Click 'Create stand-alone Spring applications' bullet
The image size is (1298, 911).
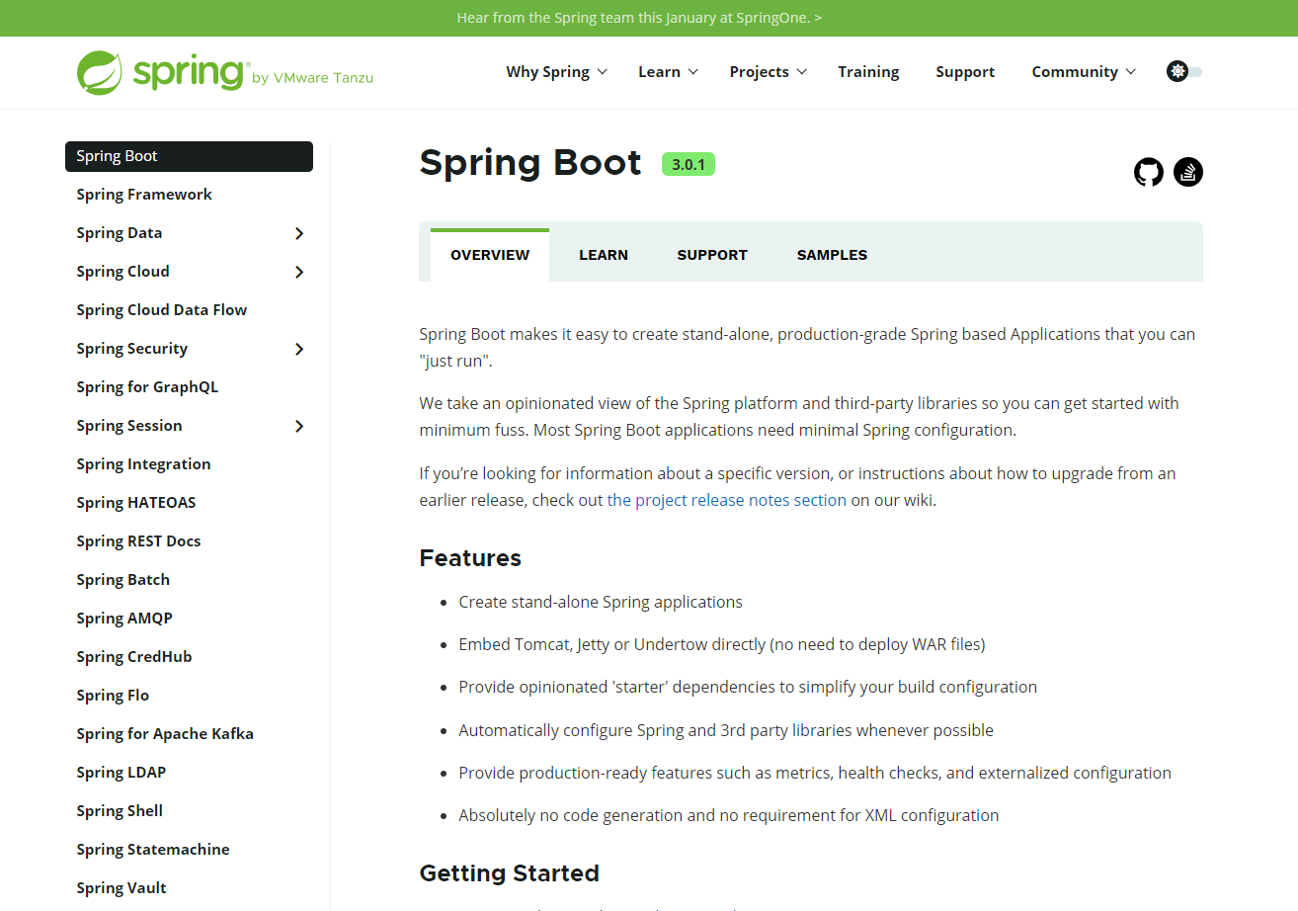(601, 602)
